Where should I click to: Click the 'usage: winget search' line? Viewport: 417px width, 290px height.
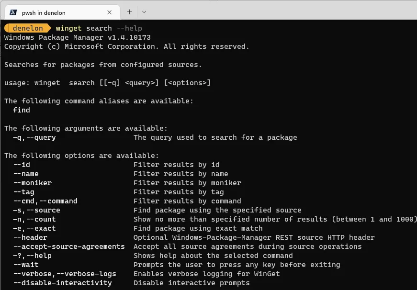click(107, 83)
